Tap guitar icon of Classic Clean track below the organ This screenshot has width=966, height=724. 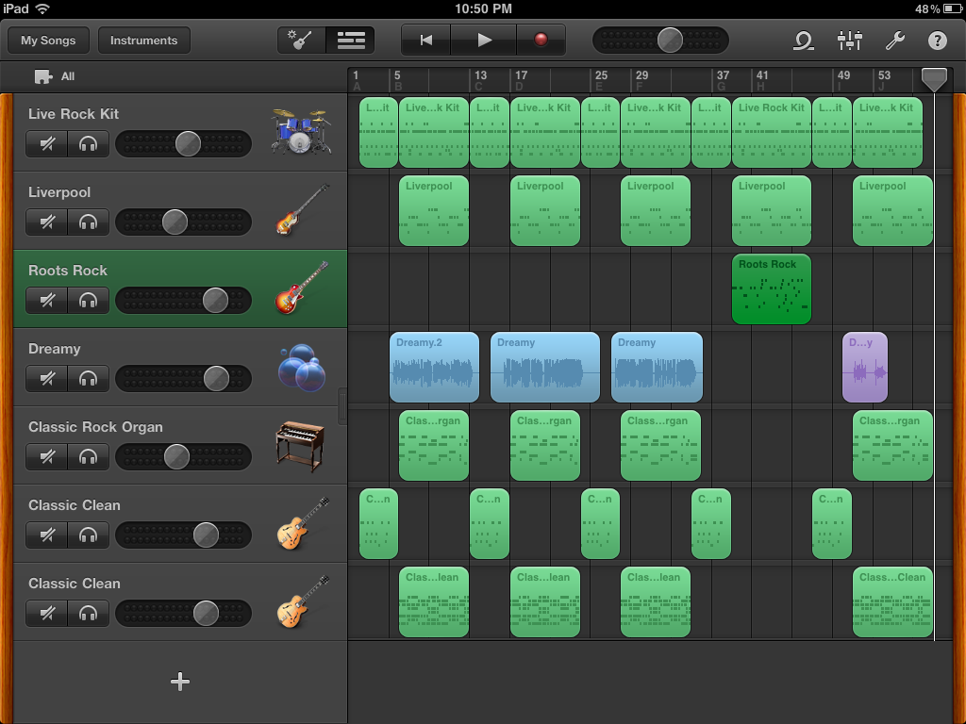[303, 523]
